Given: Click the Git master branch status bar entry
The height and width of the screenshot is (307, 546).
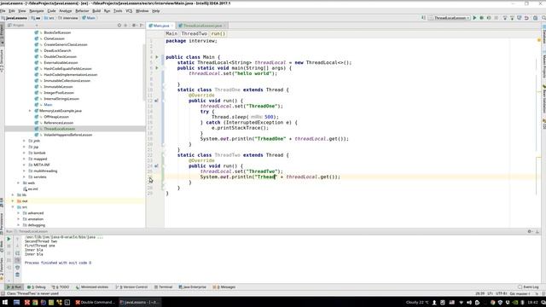Looking at the screenshot, I should [x=520, y=293].
